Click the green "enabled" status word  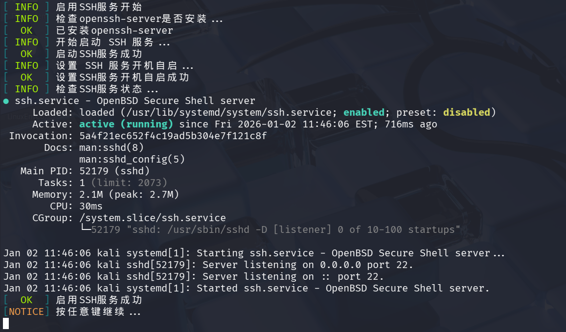363,112
